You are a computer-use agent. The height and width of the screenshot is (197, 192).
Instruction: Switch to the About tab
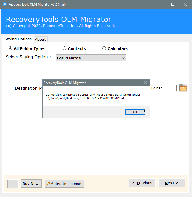(x=40, y=39)
